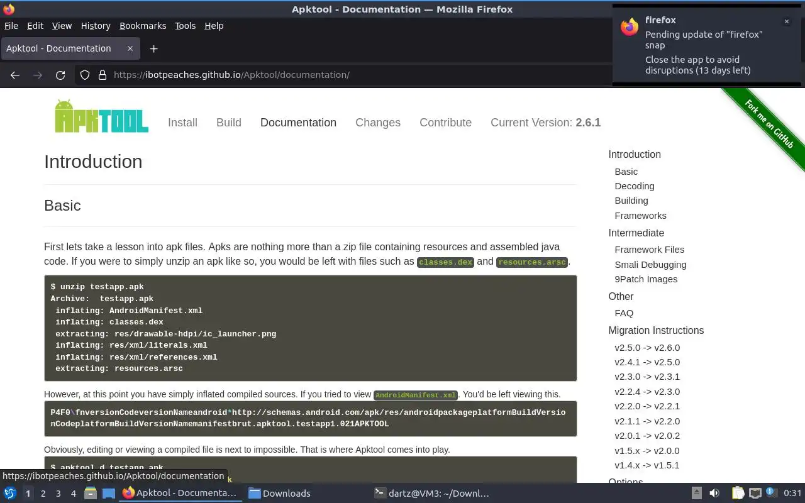Jump to Introduction in sidebar
Viewport: 805px width, 503px height.
pos(635,155)
